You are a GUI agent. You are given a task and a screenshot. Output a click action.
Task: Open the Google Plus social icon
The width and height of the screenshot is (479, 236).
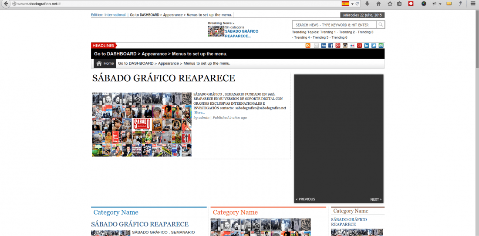(x=338, y=46)
